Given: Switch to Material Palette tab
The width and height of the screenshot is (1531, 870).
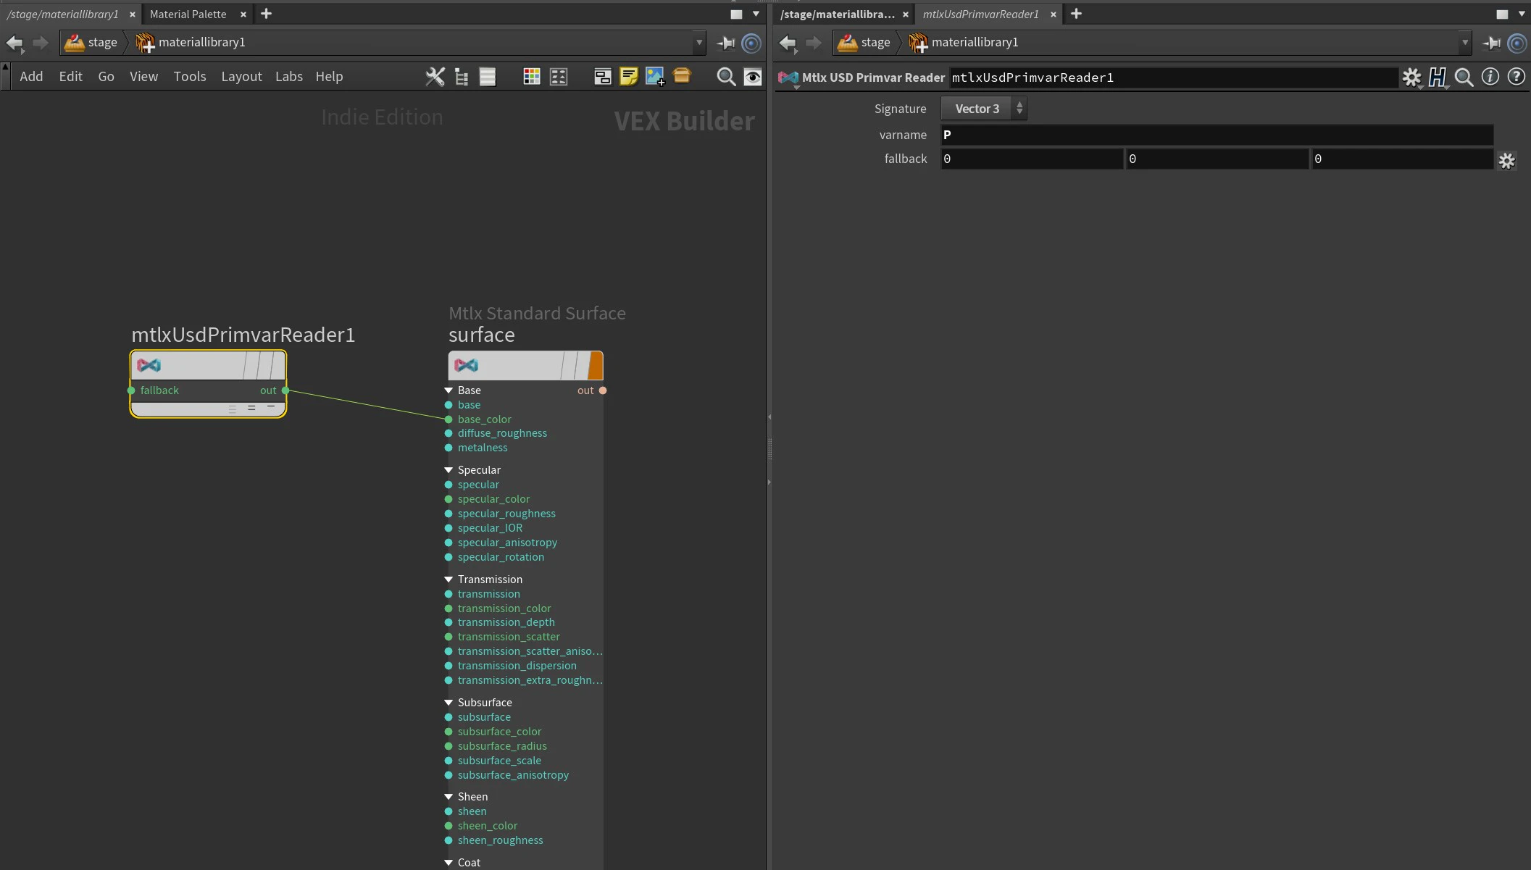Looking at the screenshot, I should pos(188,14).
